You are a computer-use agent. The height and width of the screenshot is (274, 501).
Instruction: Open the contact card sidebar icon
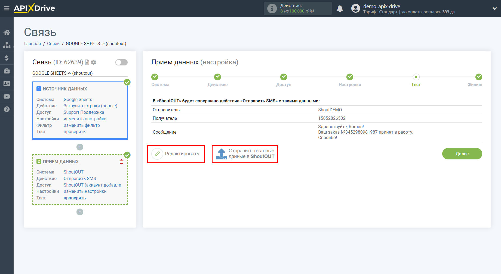(x=7, y=84)
